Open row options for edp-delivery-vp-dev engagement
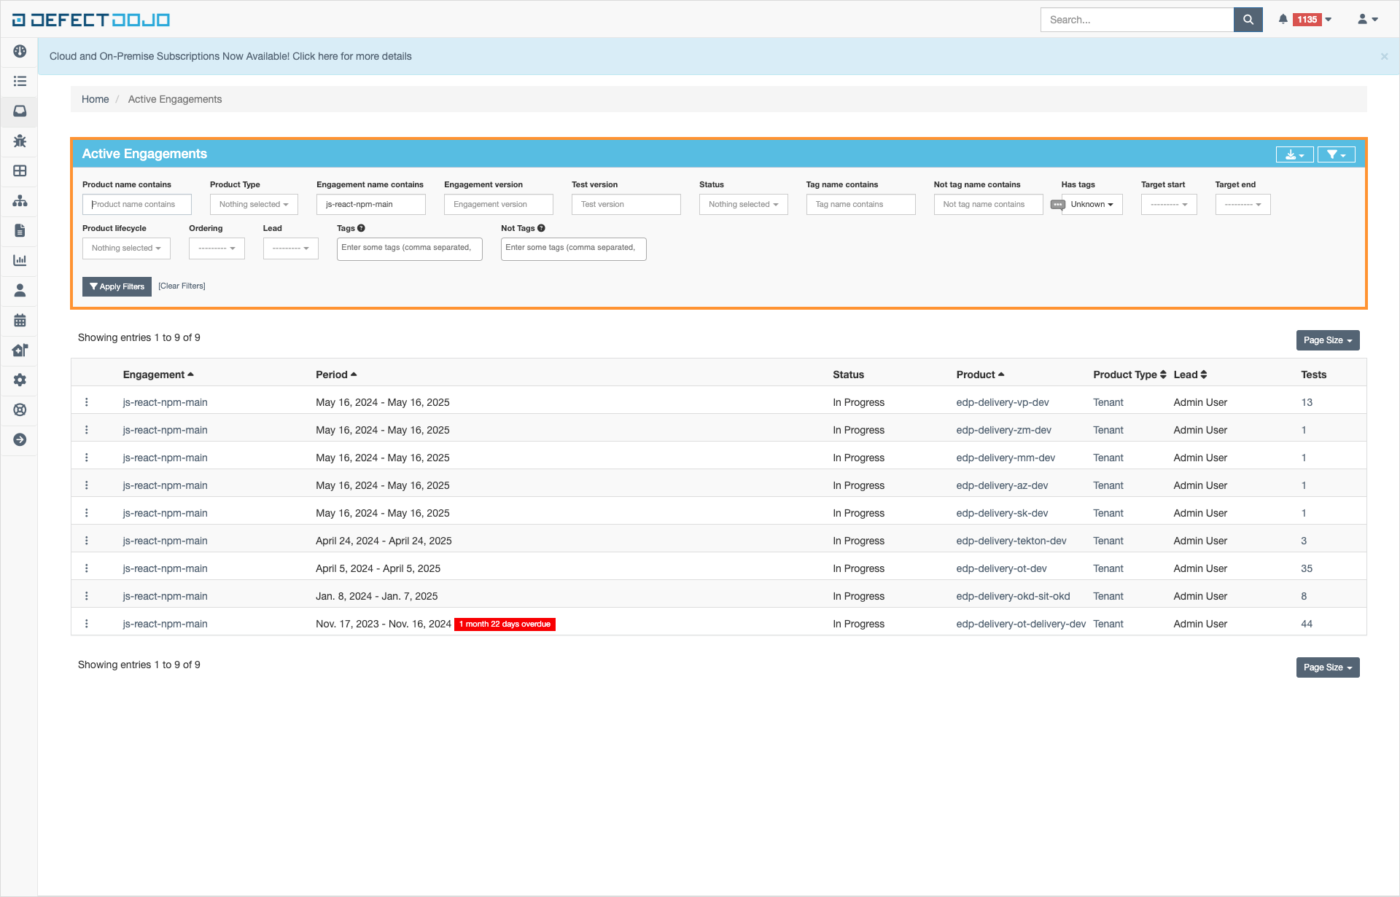The width and height of the screenshot is (1400, 897). coord(87,402)
